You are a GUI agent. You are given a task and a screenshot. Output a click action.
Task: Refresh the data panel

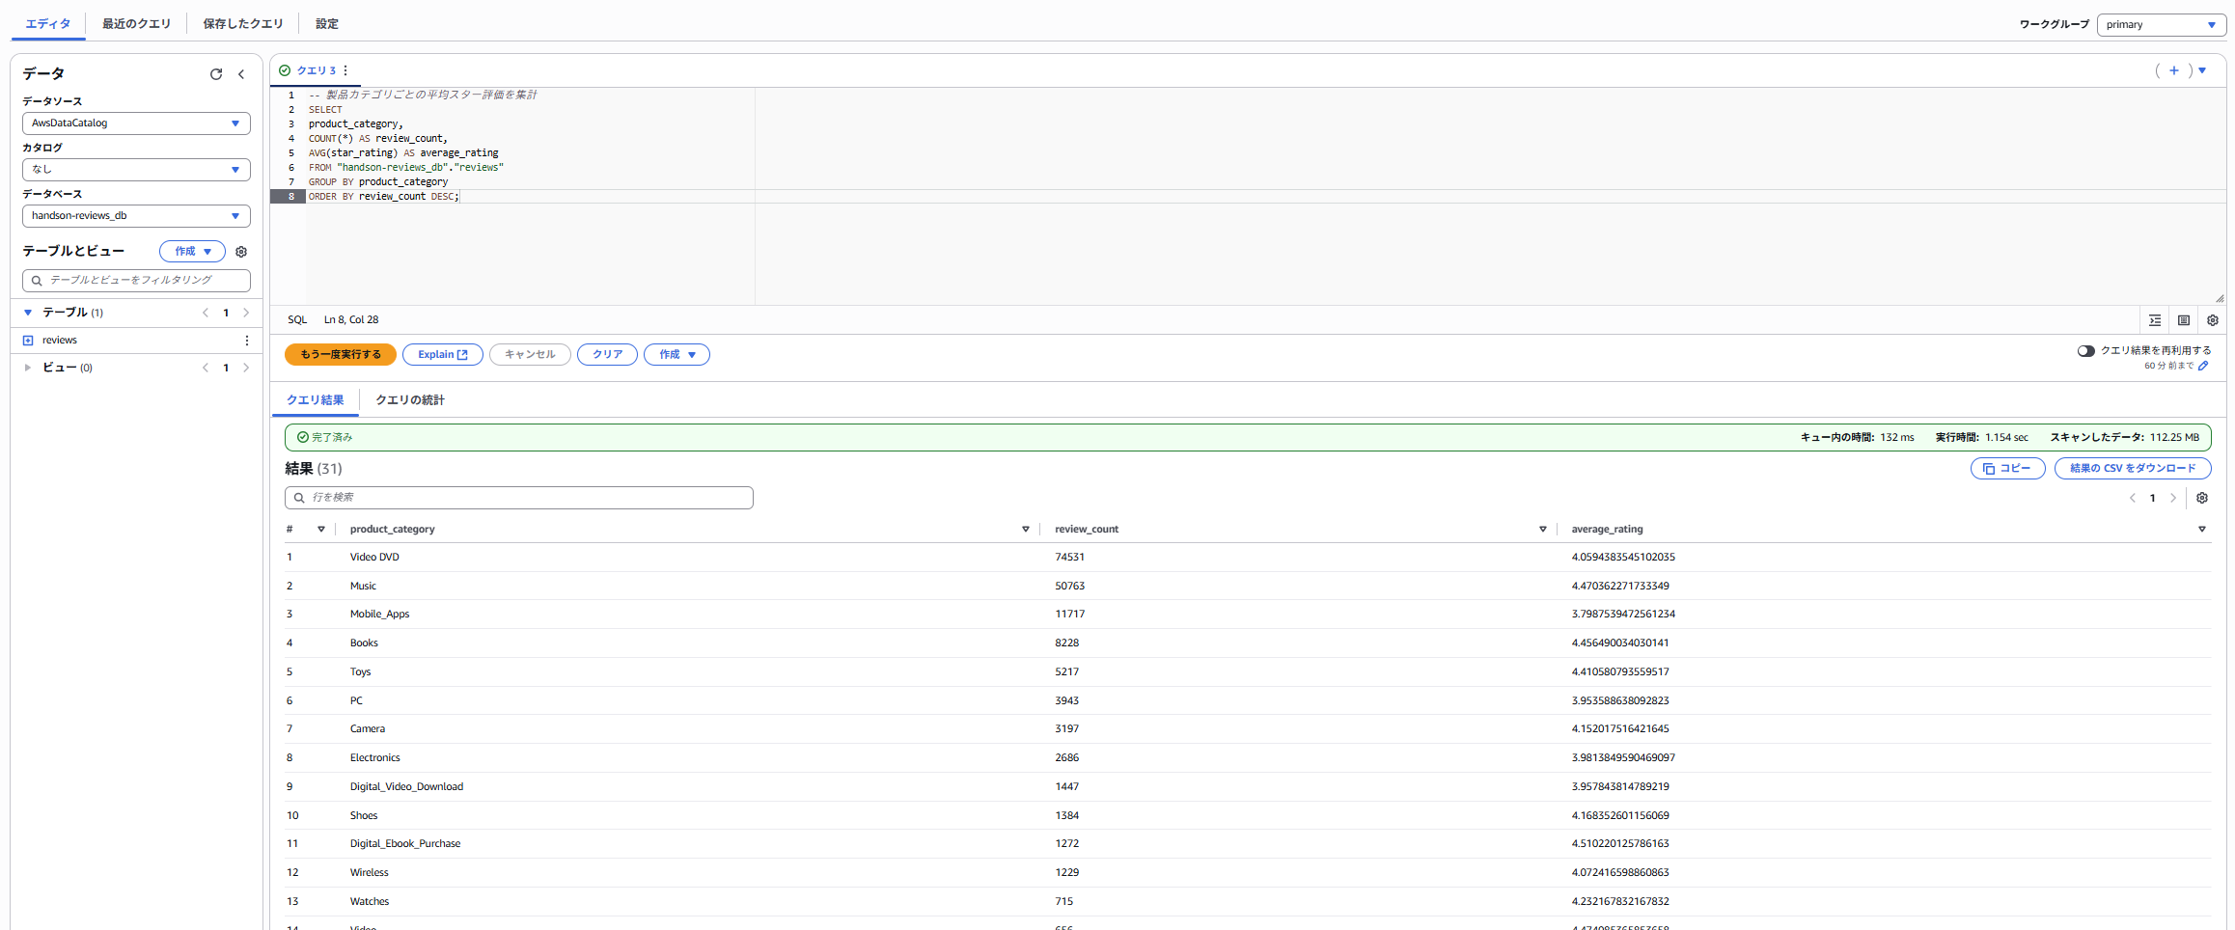tap(216, 74)
